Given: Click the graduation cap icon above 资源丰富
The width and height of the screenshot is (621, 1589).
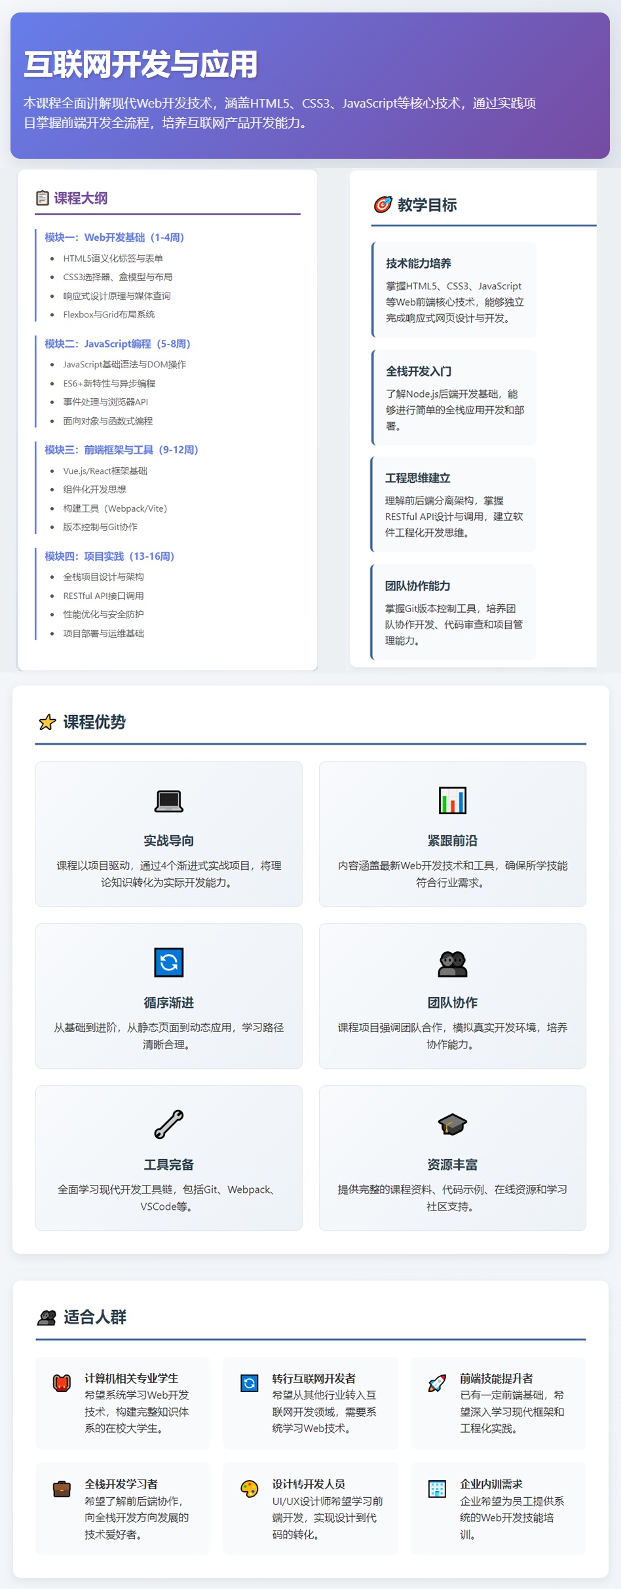Looking at the screenshot, I should (x=453, y=1125).
